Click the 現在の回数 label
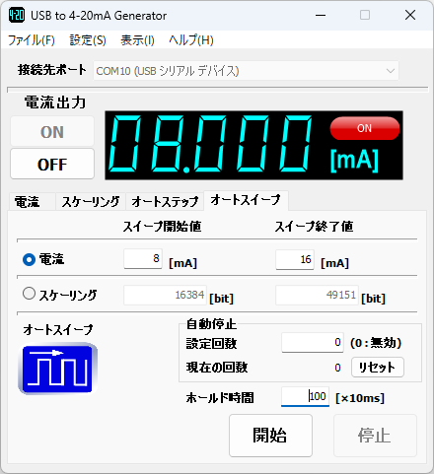The height and width of the screenshot is (474, 434). pyautogui.click(x=217, y=368)
